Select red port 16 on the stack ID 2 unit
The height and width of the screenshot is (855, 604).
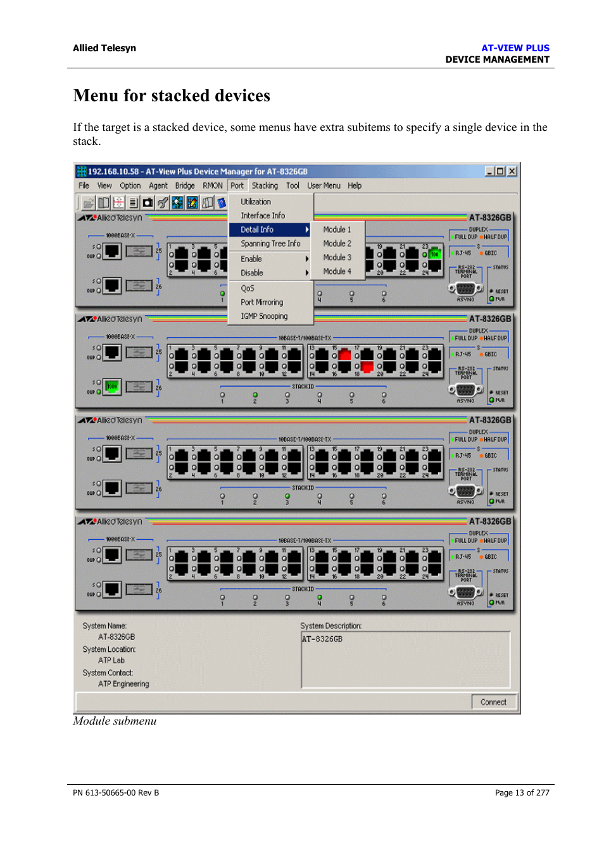pyautogui.click(x=344, y=354)
